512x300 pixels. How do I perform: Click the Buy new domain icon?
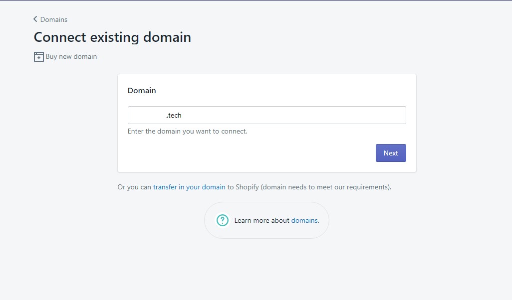coord(39,57)
